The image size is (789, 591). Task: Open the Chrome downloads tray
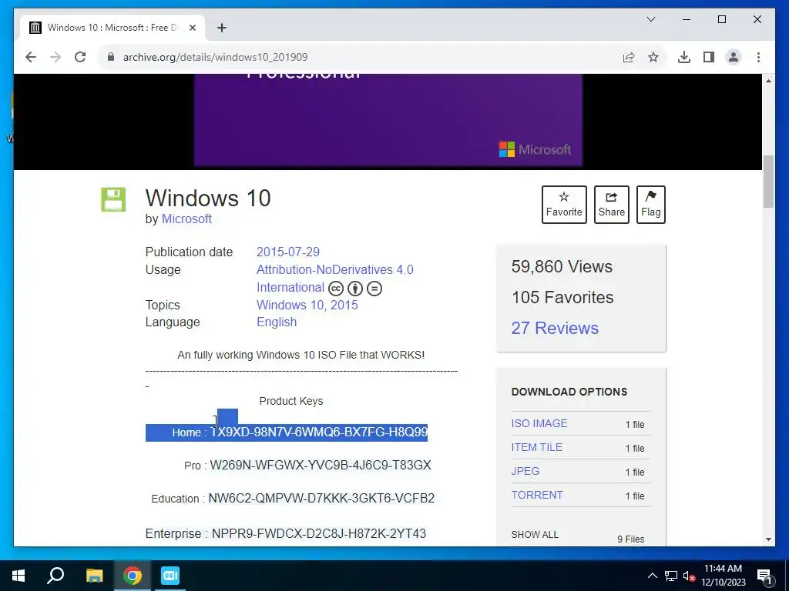click(x=684, y=57)
